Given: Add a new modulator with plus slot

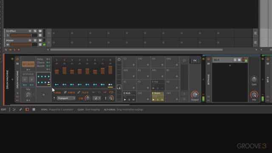Looking at the screenshot, I should (x=43, y=95).
